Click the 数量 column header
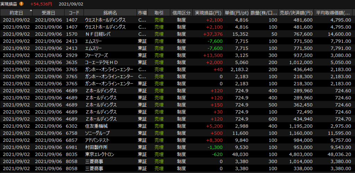355x173 pixels. tap(265, 12)
